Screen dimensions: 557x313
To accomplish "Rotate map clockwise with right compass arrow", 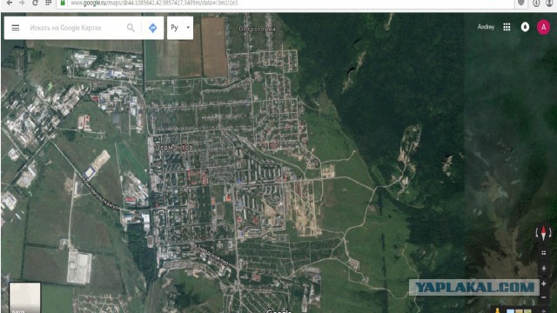I will [x=550, y=233].
